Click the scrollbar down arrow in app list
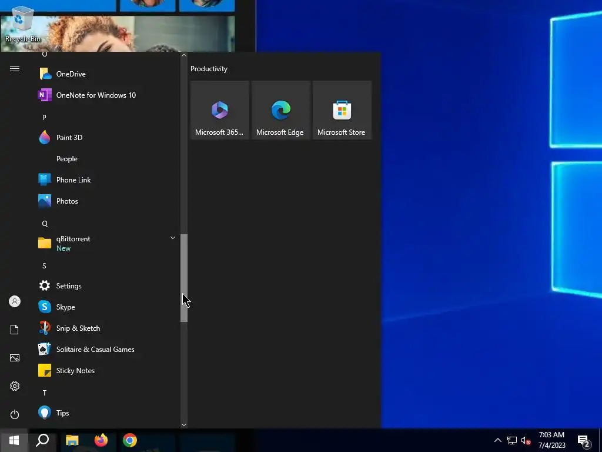Image resolution: width=602 pixels, height=452 pixels. (x=184, y=425)
